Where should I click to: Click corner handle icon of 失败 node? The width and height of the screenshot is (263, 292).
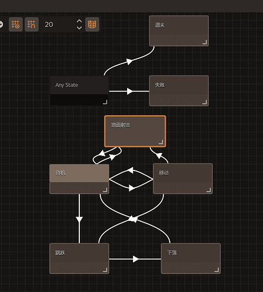[x=205, y=102]
